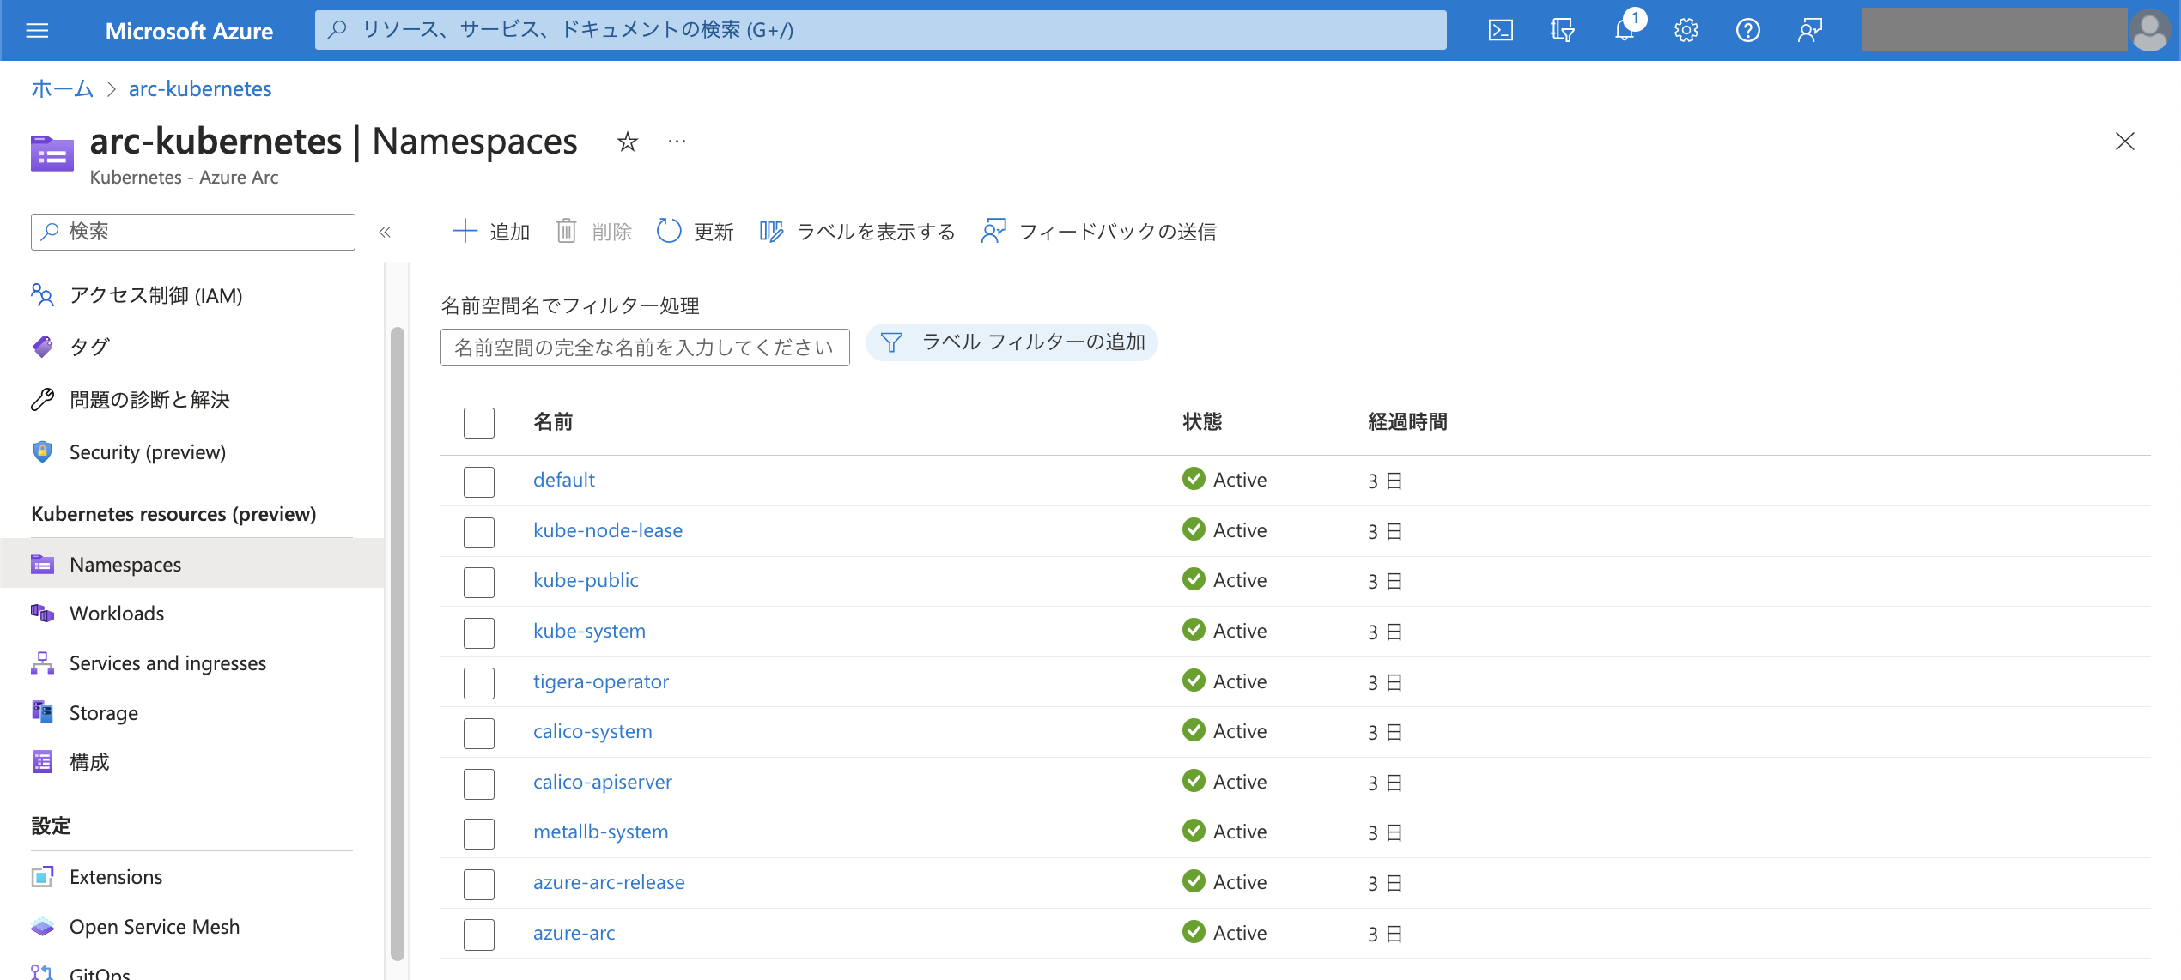Open the tigera-operator namespace link
Screen dimensions: 2181x980
(601, 681)
